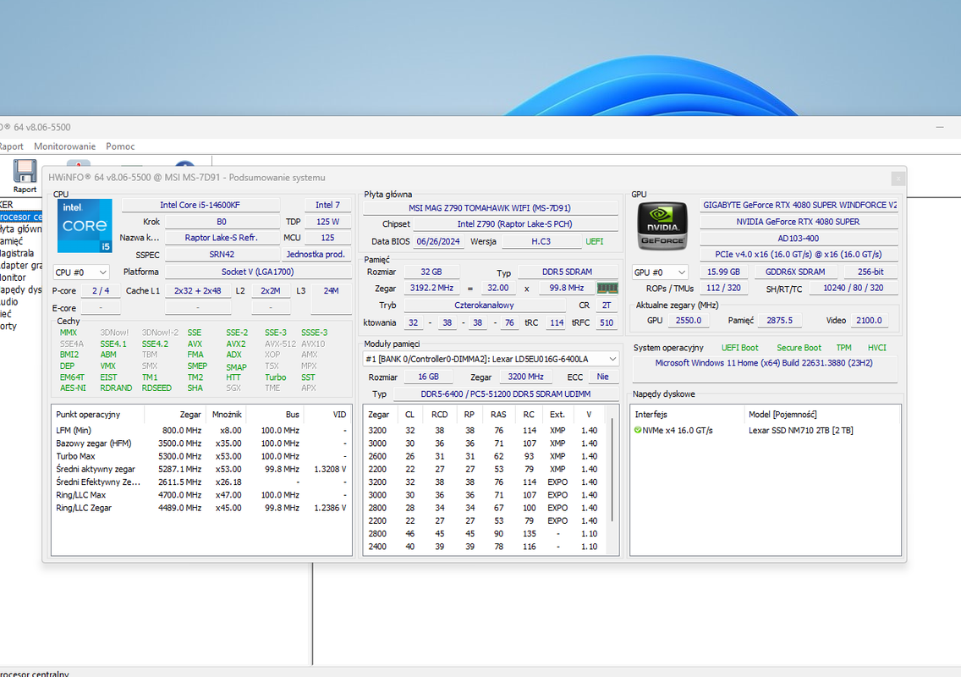Click the AD103-400 GPU chip field
This screenshot has width=961, height=677.
pyautogui.click(x=798, y=238)
